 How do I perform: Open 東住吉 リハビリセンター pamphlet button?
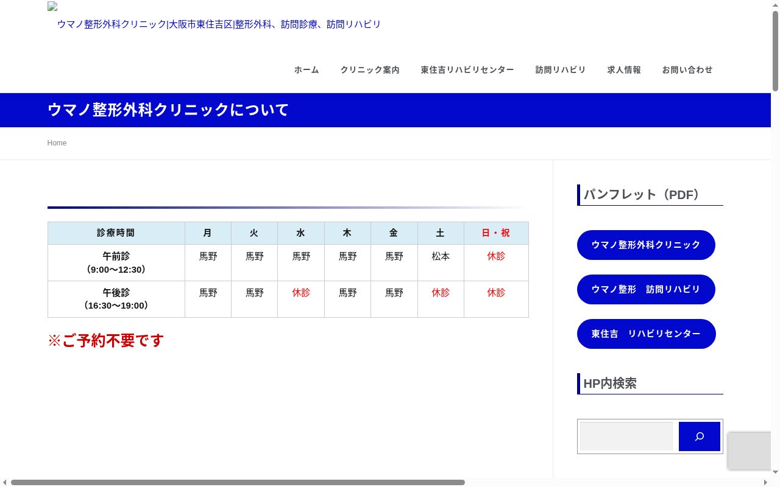646,334
